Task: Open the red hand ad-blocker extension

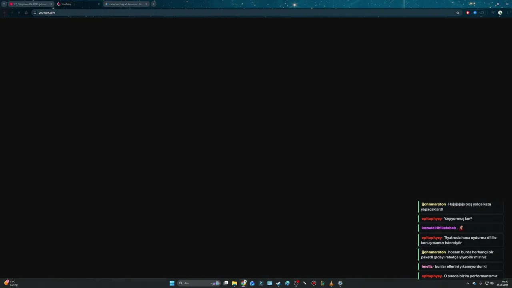Action: coord(468,12)
